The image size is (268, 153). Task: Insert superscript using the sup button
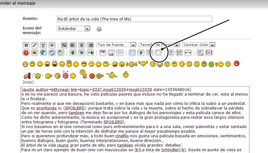pyautogui.click(x=102, y=53)
